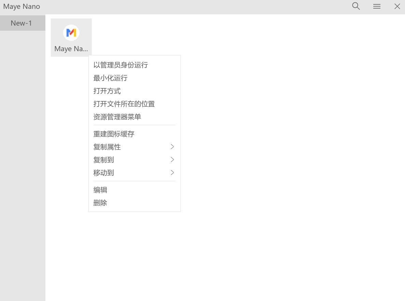Expand the arrow beside 复制属性

[x=172, y=147]
